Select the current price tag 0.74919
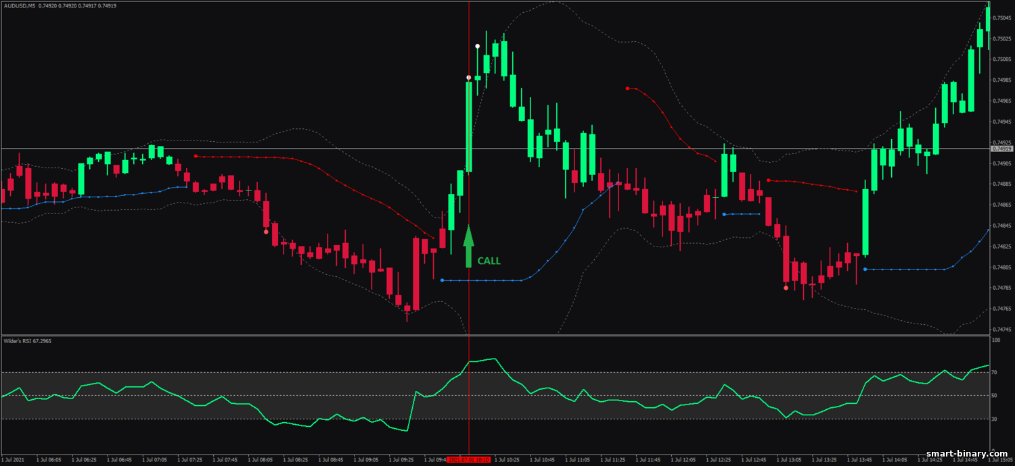 pyautogui.click(x=1001, y=149)
